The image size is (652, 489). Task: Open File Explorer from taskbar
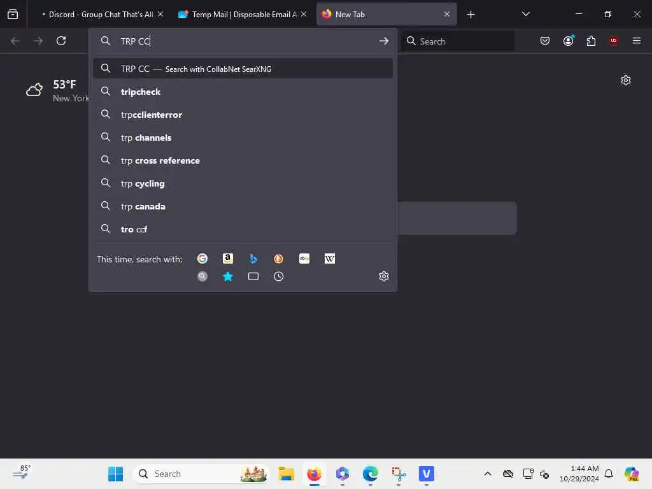pos(286,474)
